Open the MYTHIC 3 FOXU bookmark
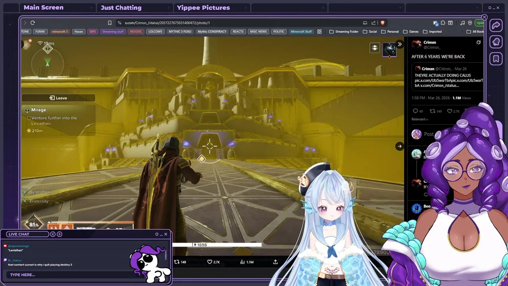Viewport: 508px width, 286px height. tap(180, 32)
